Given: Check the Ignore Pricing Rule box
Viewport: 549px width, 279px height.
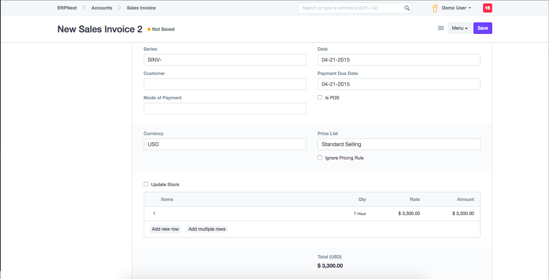Looking at the screenshot, I should [x=320, y=158].
